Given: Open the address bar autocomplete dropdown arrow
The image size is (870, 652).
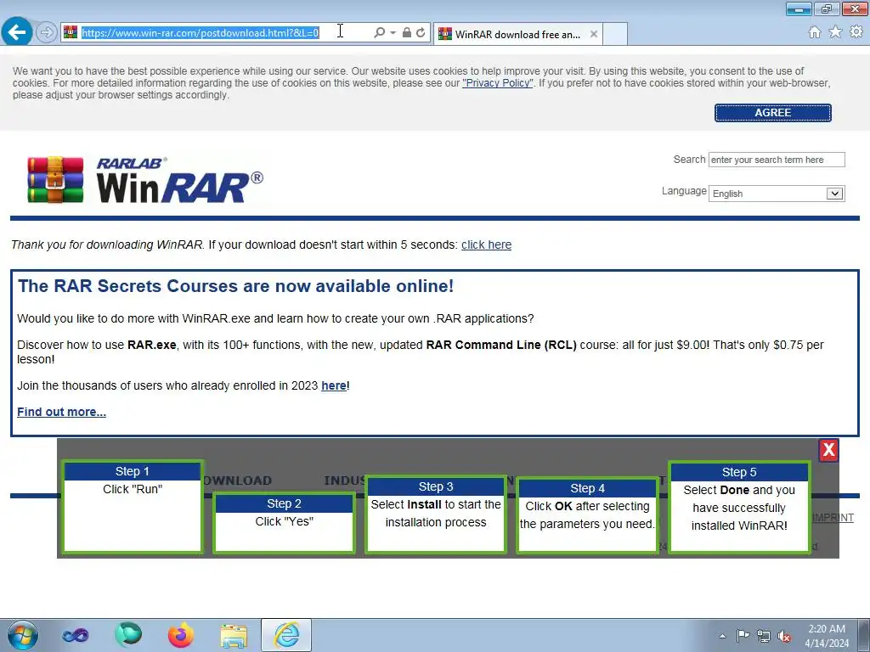Looking at the screenshot, I should click(x=393, y=33).
